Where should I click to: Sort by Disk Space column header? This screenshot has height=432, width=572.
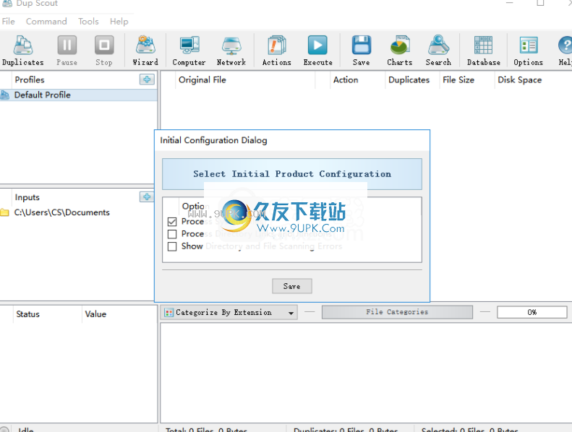coord(533,80)
